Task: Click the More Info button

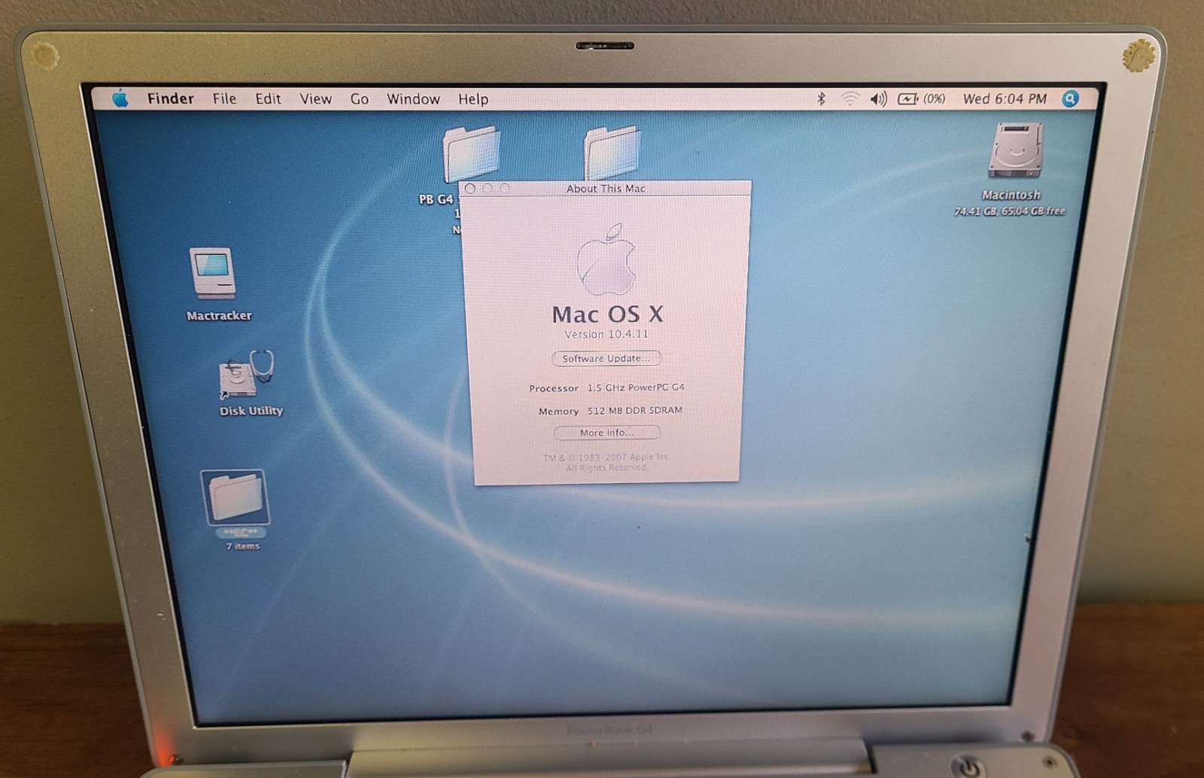Action: [x=607, y=433]
